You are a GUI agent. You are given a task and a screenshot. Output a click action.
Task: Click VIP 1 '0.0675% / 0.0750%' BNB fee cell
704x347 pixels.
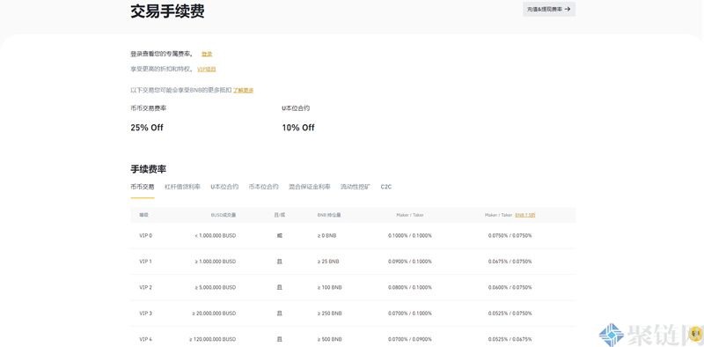[x=510, y=262]
